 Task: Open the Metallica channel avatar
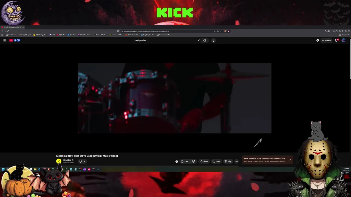59,161
